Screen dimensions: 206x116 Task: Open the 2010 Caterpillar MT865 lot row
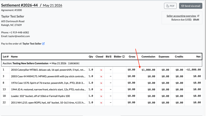(x=102, y=70)
